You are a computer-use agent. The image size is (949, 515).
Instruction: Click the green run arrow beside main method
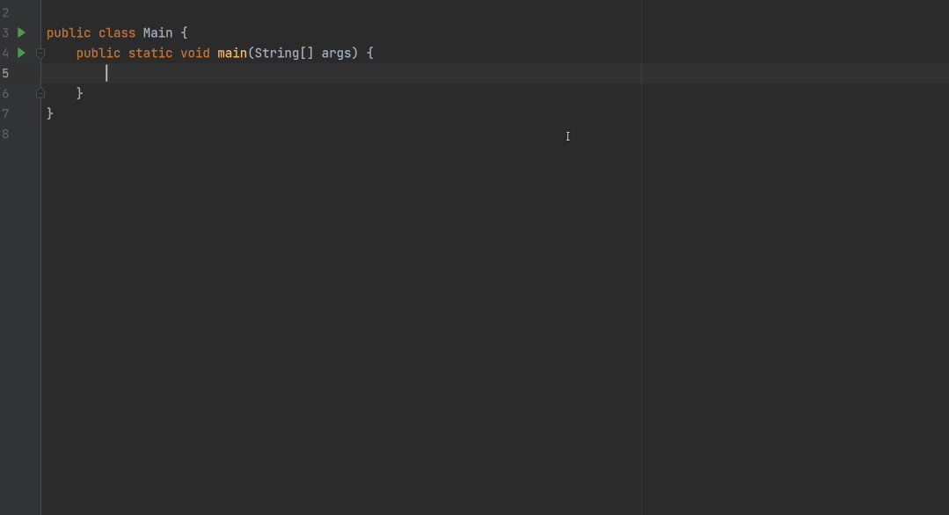tap(22, 53)
